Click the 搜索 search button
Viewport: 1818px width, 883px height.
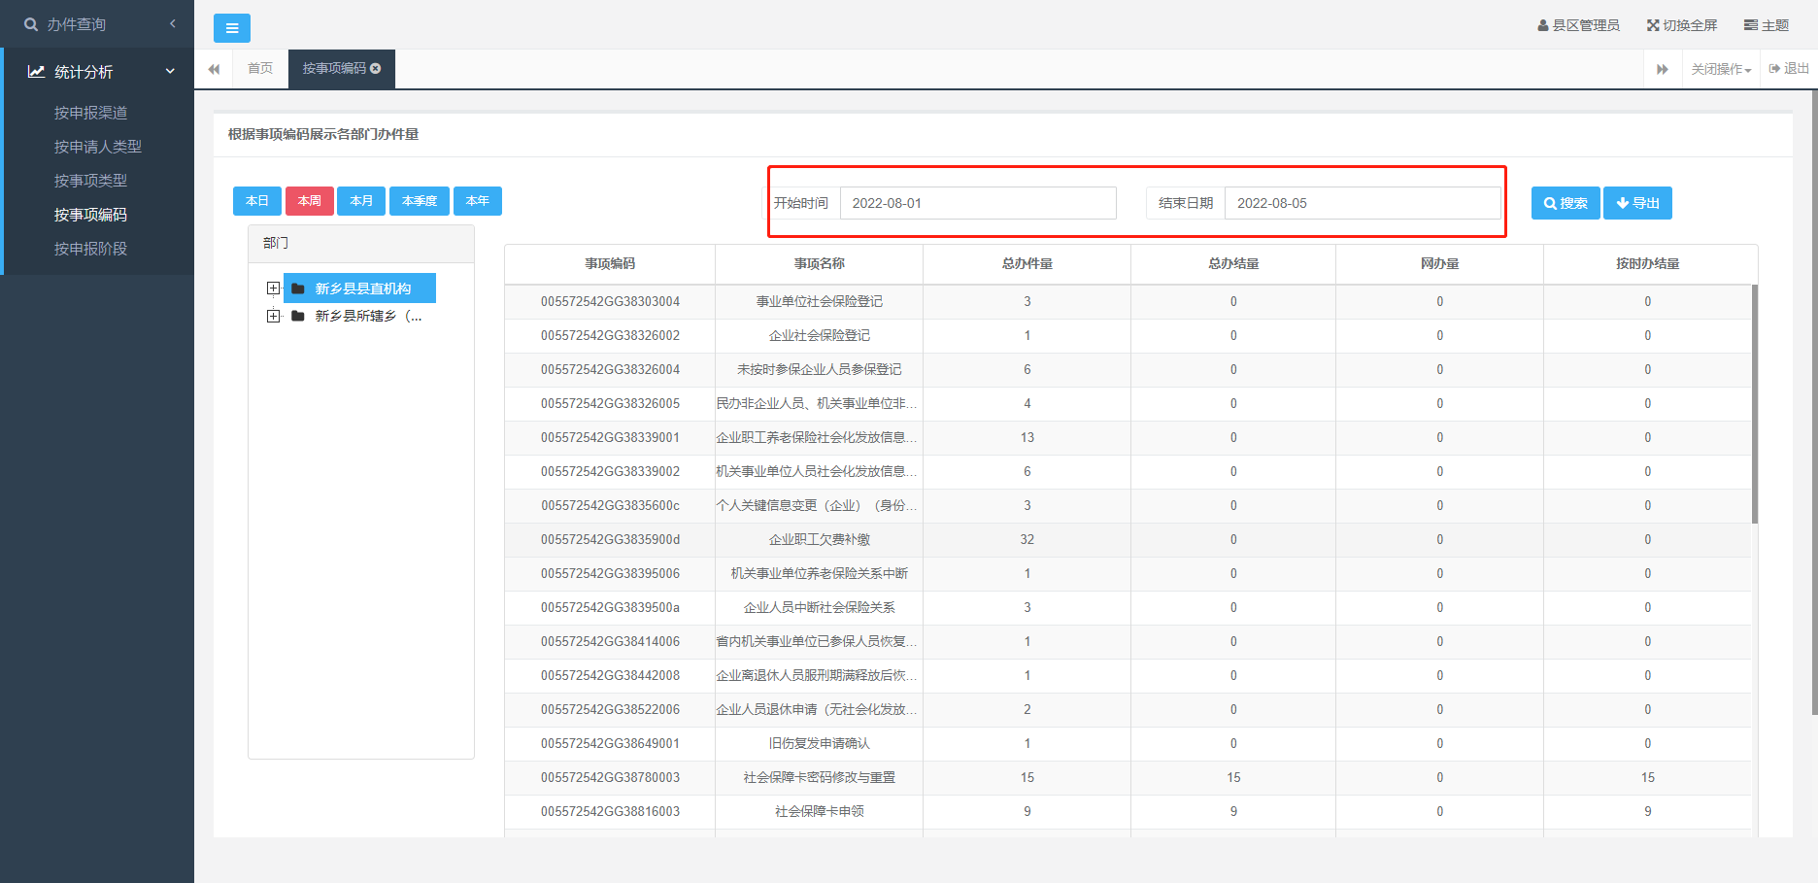point(1565,203)
